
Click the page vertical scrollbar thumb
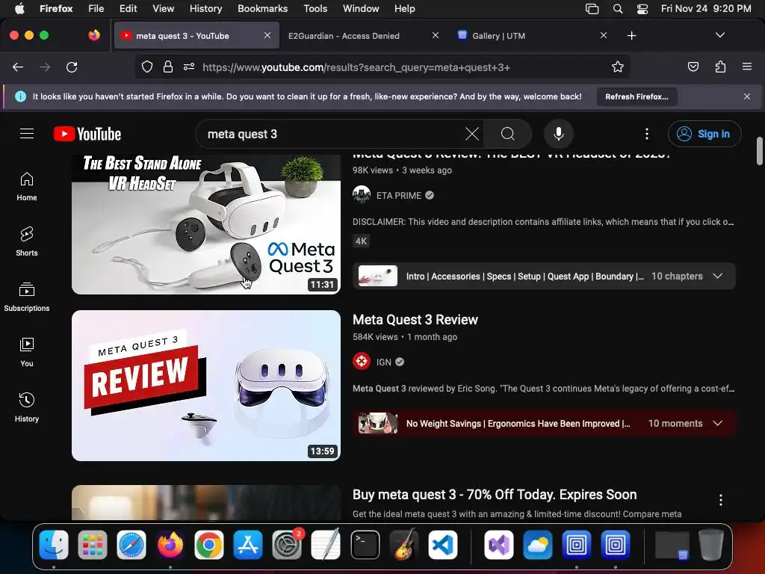point(759,151)
